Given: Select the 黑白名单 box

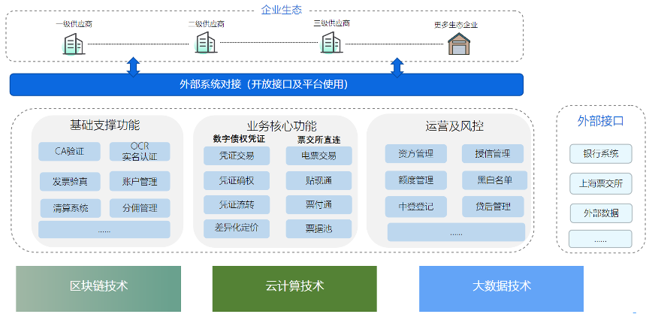Looking at the screenshot, I should pyautogui.click(x=494, y=180).
